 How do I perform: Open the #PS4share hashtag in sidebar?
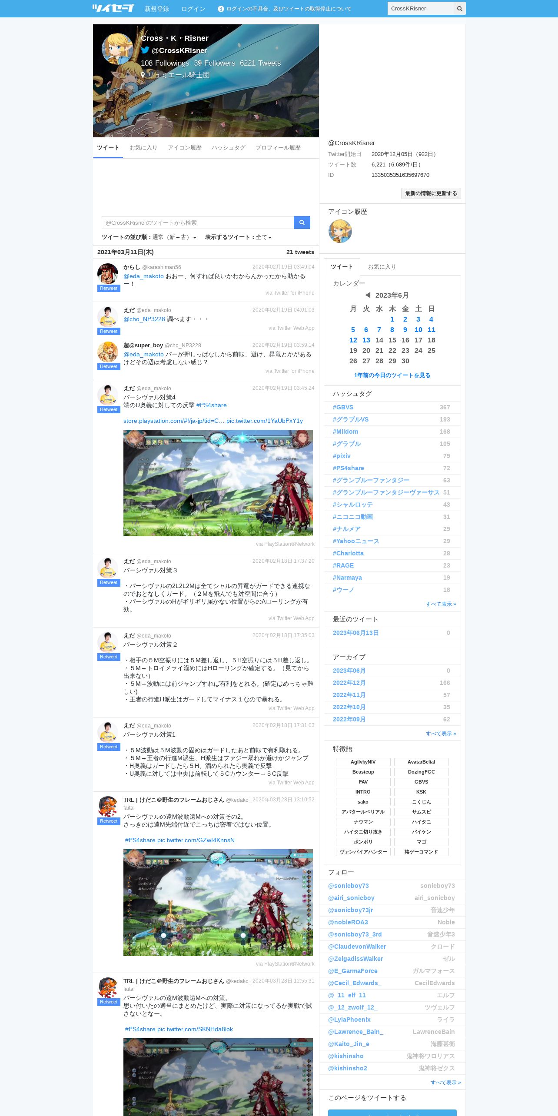pyautogui.click(x=349, y=468)
